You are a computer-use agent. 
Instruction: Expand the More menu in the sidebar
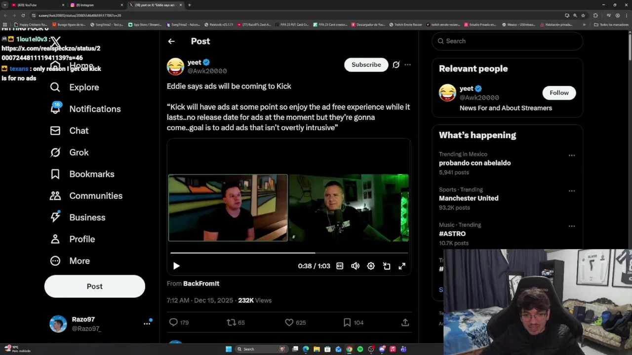pos(70,261)
